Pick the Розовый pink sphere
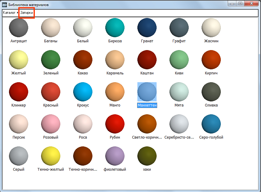Screen dimensions: 261x192 coord(51,124)
